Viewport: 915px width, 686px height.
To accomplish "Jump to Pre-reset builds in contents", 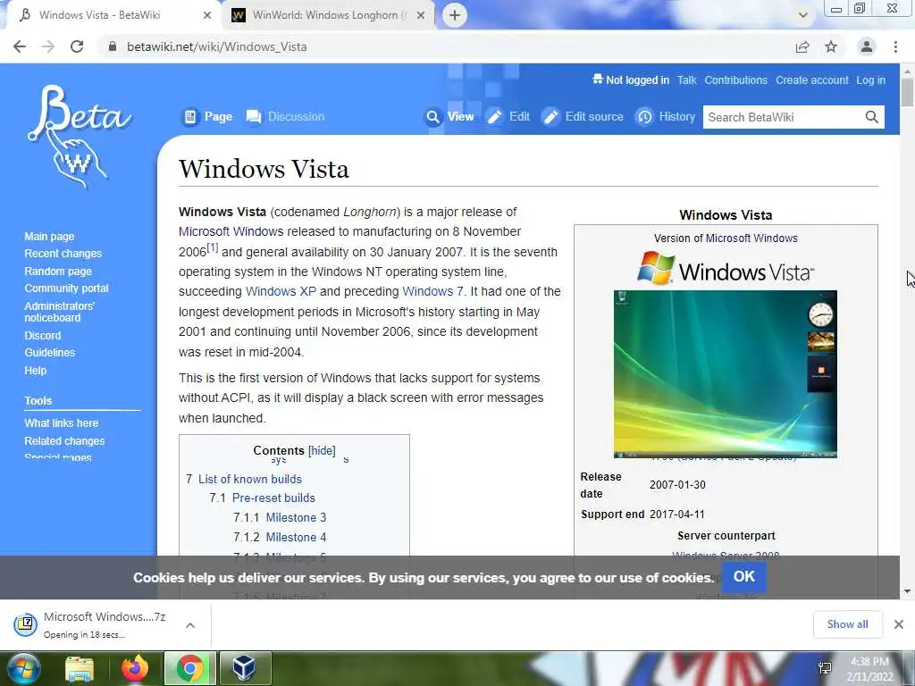I will (273, 498).
